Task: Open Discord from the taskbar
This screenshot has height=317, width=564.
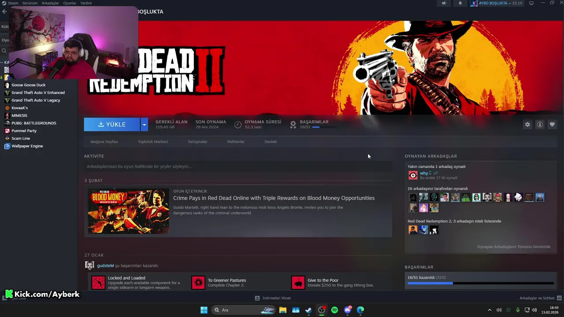Action: coord(348,310)
